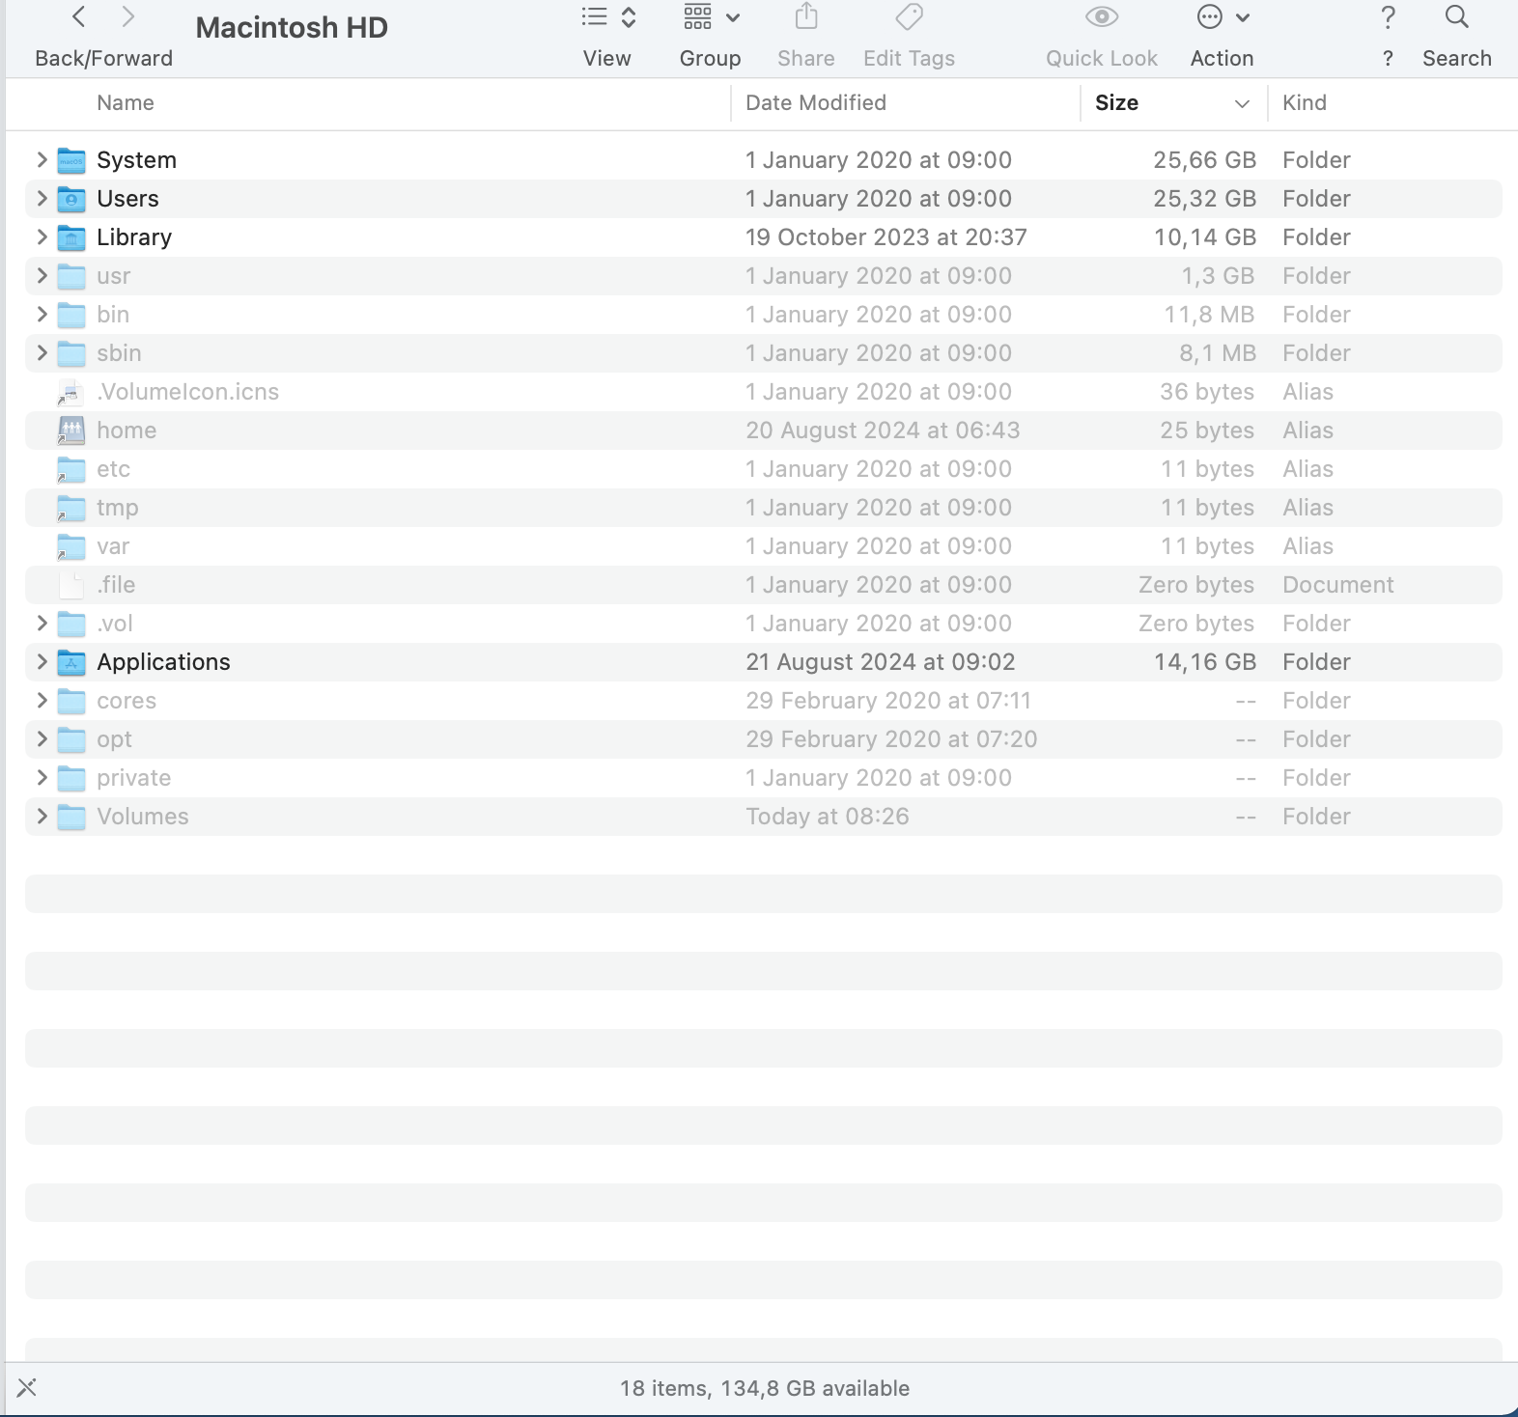Click the Action label in toolbar
Screen dimensions: 1518x1417
pos(1223,59)
